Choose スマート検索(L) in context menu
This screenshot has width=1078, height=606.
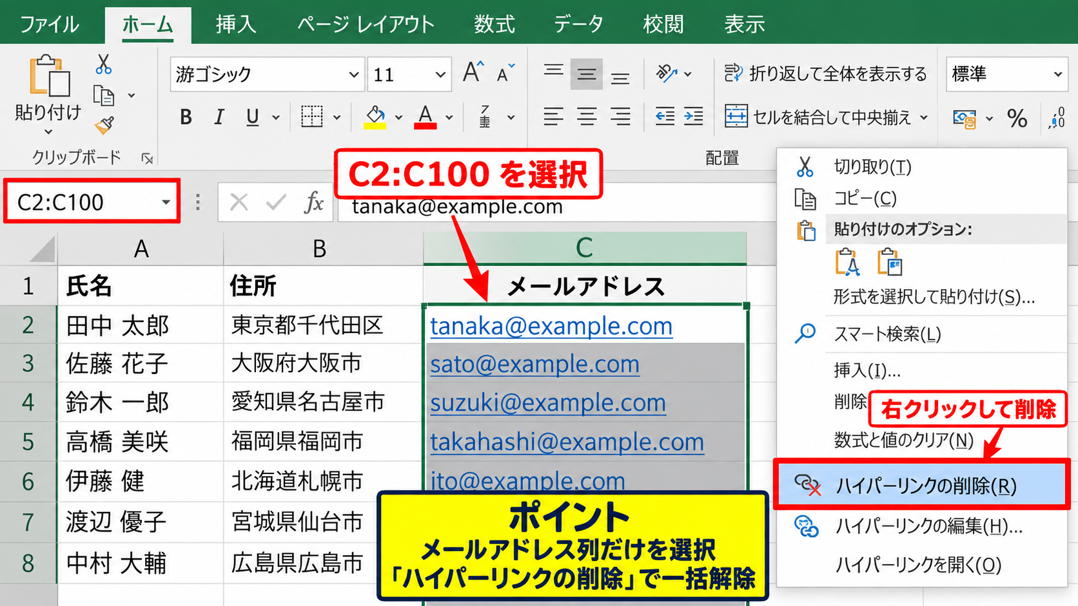pos(922,334)
